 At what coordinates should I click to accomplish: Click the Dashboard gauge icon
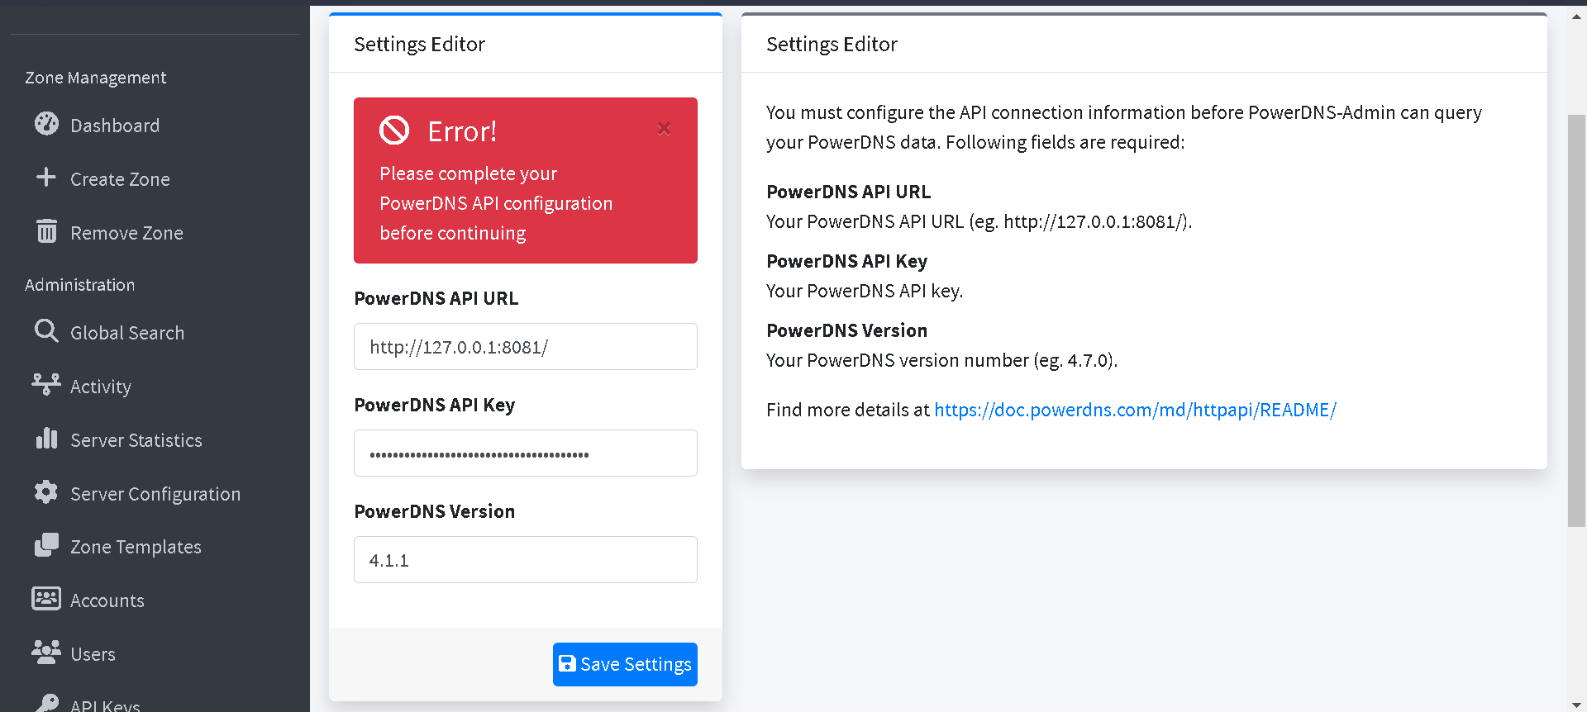click(x=46, y=124)
